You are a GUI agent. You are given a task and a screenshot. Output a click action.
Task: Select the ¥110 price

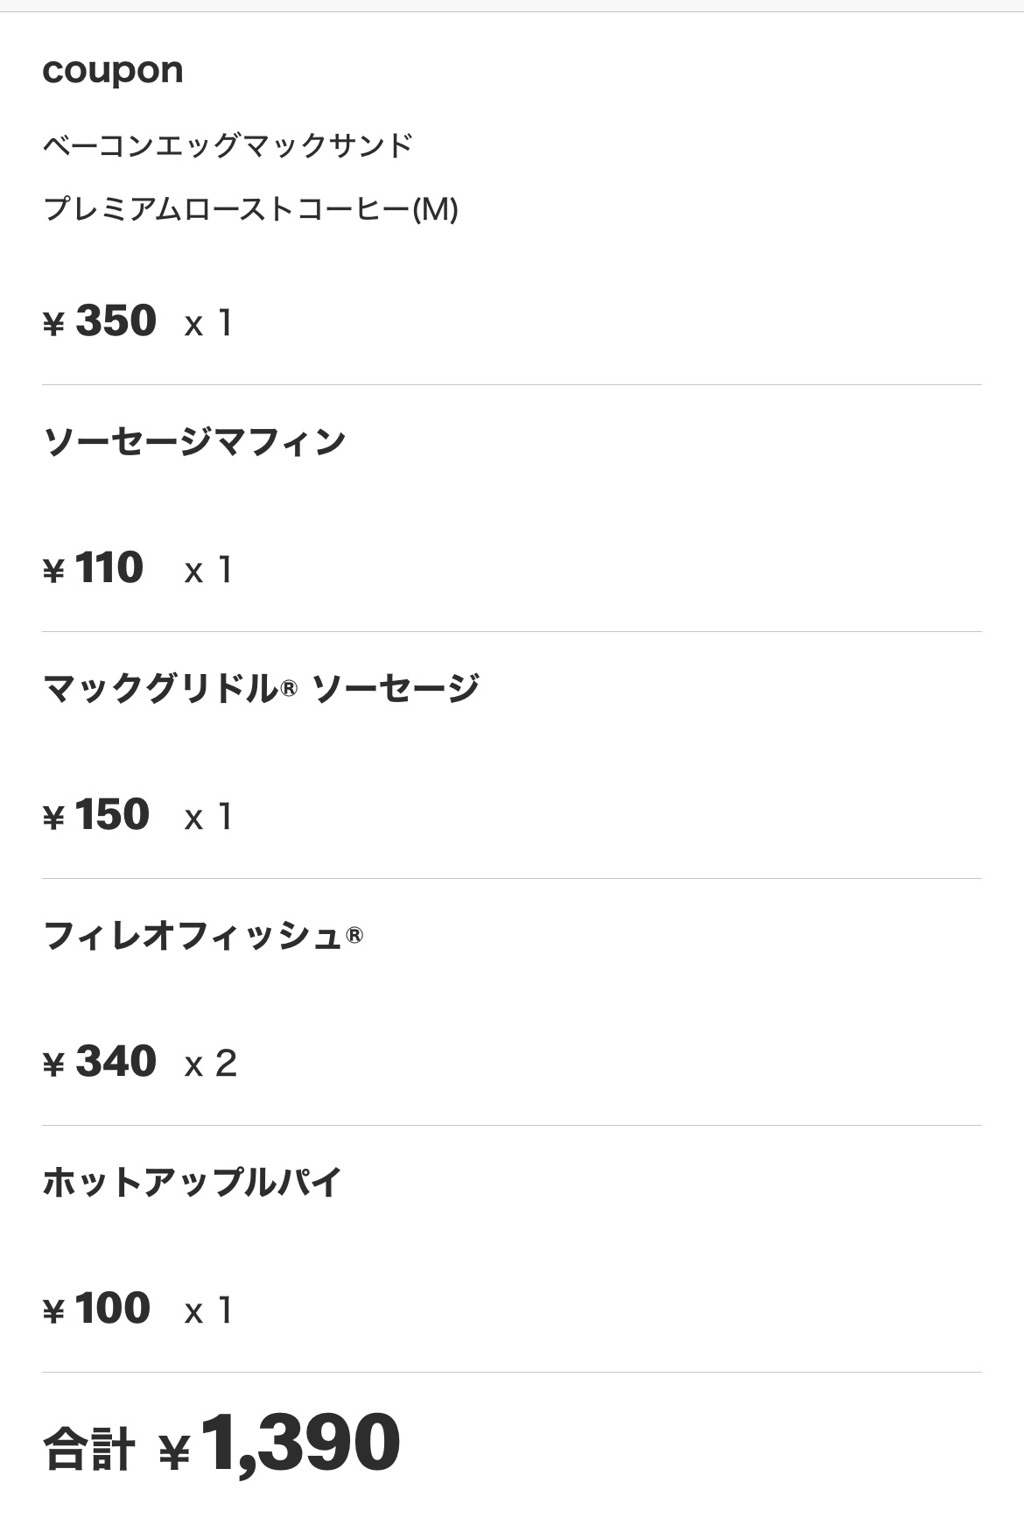pyautogui.click(x=93, y=568)
